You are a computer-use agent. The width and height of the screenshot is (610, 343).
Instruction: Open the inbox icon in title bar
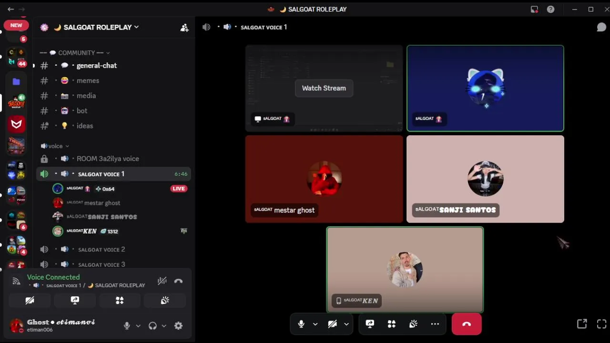point(534,9)
